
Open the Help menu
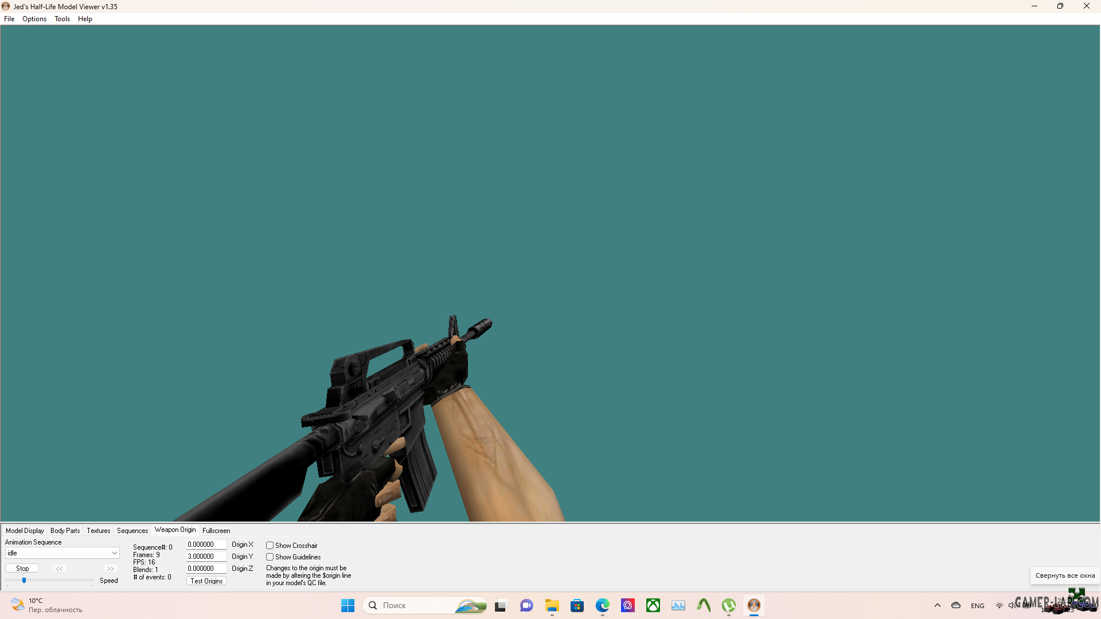tap(85, 19)
